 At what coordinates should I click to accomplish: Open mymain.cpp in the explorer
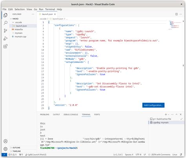coord(20,37)
